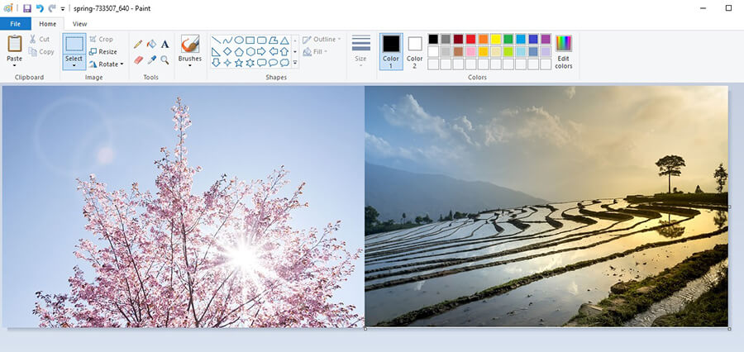Choose the Hexagon shape
Image resolution: width=744 pixels, height=352 pixels.
[250, 51]
